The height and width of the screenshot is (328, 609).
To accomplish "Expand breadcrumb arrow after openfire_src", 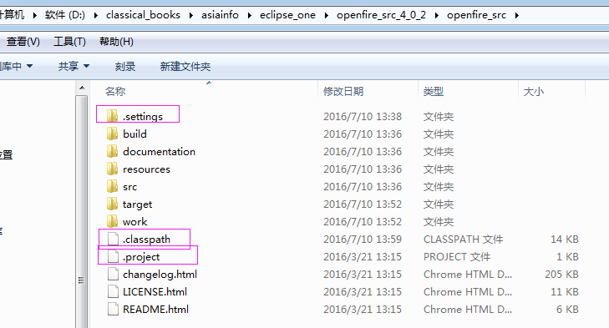I will 517,16.
